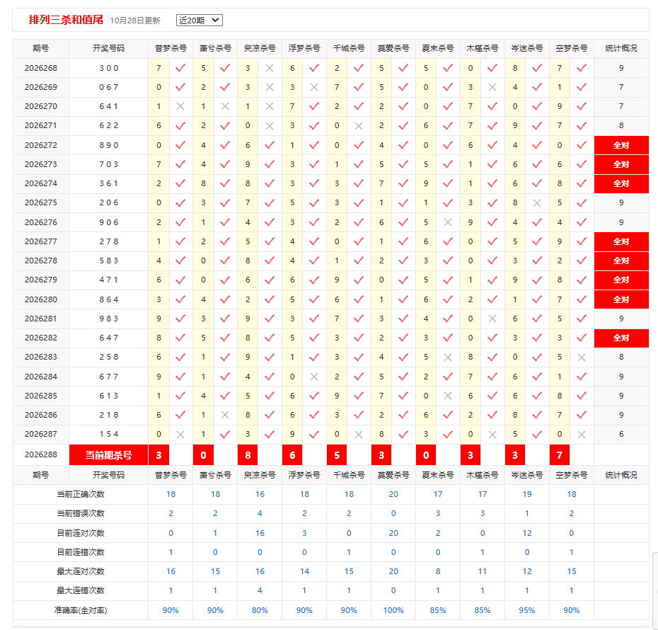Image resolution: width=658 pixels, height=630 pixels.
Task: Click the red 全对 badge in row 2026272
Action: tap(621, 145)
